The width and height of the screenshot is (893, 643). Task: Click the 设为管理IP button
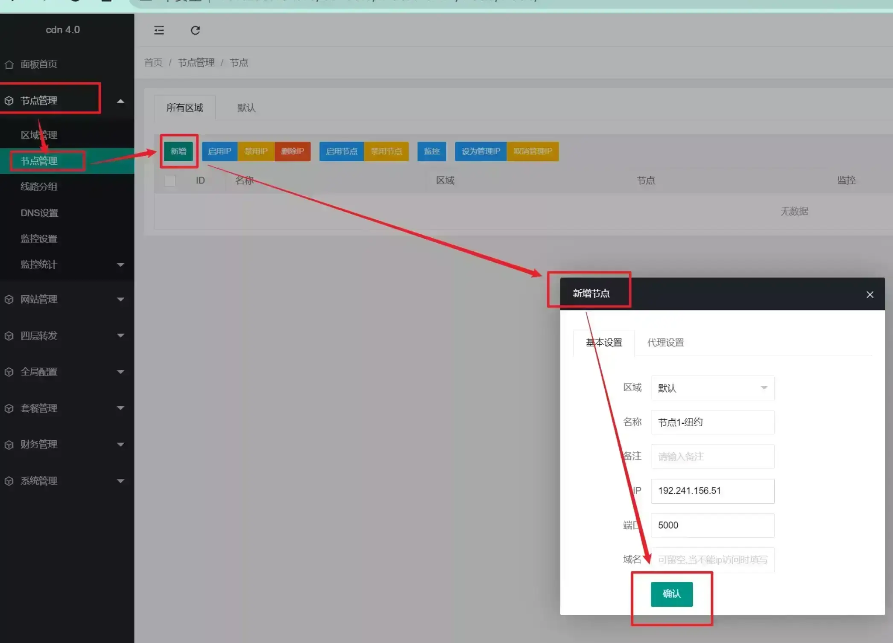481,151
